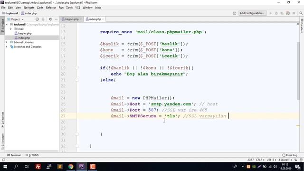
Task: Click the Stop icon in run toolbar
Action: point(294,13)
